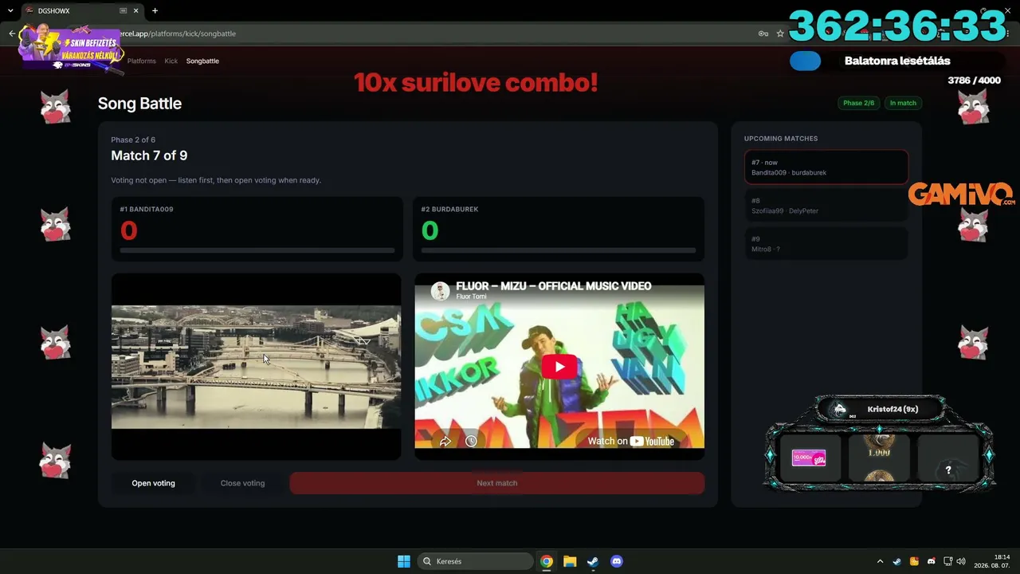Click the browser back arrow

click(12, 33)
